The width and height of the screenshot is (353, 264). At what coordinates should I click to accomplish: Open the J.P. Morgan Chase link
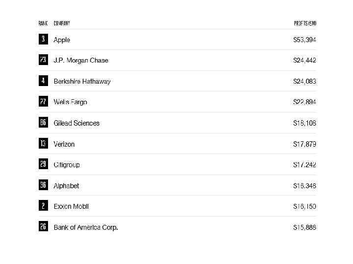[x=80, y=61]
